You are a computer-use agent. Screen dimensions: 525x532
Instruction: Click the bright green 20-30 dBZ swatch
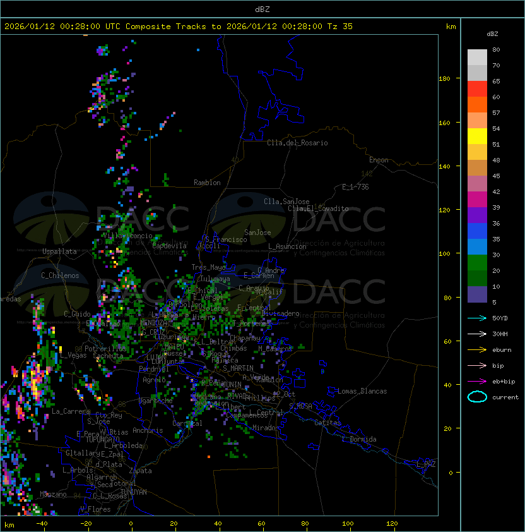click(x=477, y=263)
